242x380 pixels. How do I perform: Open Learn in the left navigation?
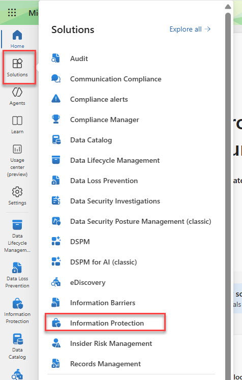tap(17, 125)
